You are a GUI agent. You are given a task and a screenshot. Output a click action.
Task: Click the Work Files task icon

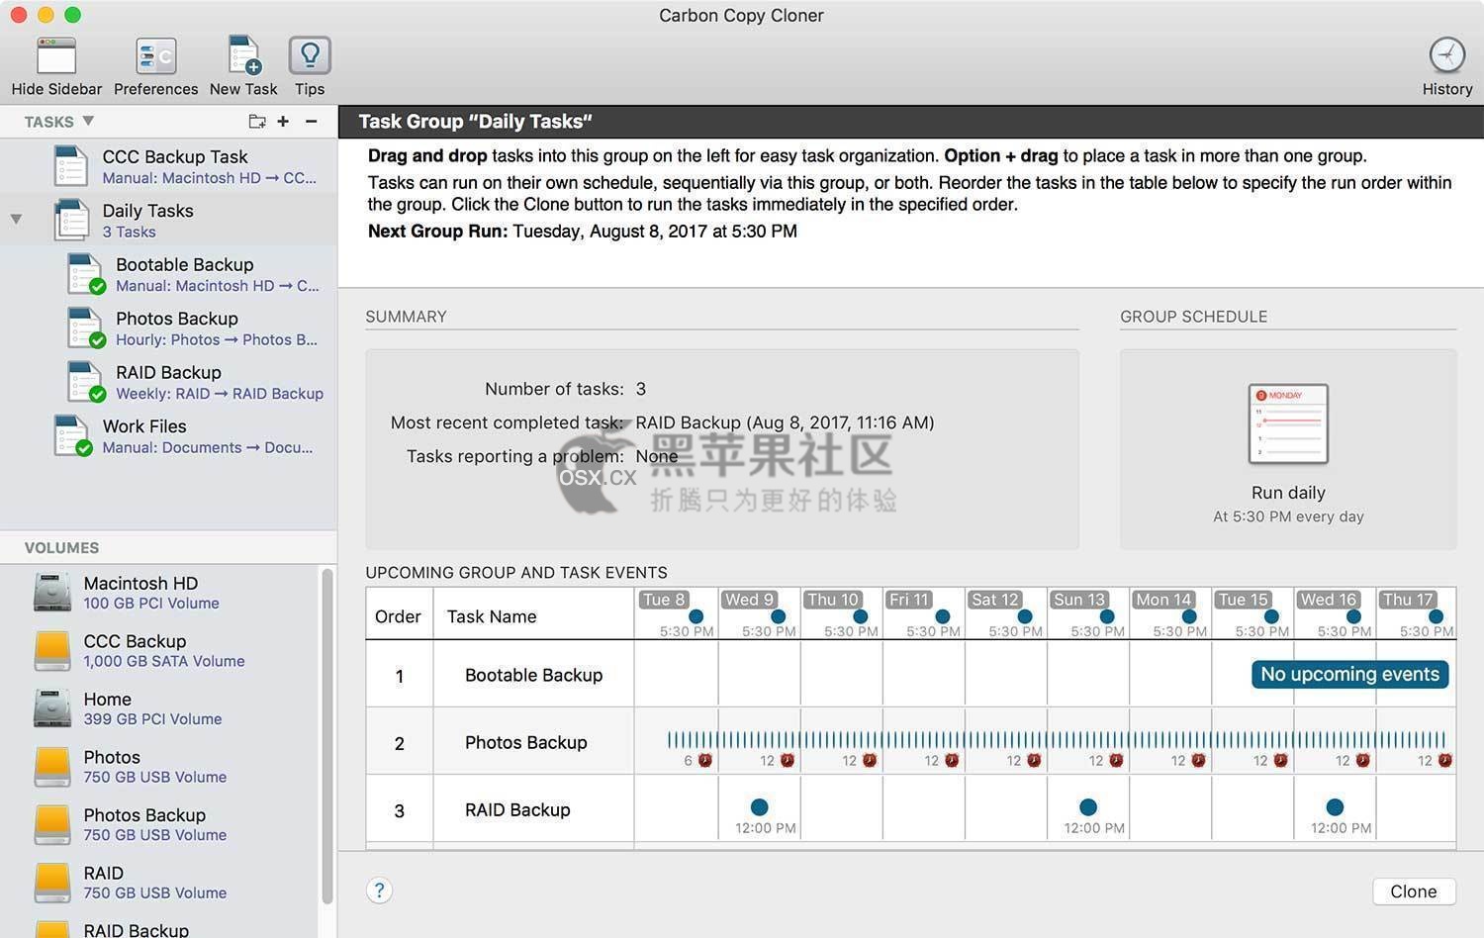(72, 435)
